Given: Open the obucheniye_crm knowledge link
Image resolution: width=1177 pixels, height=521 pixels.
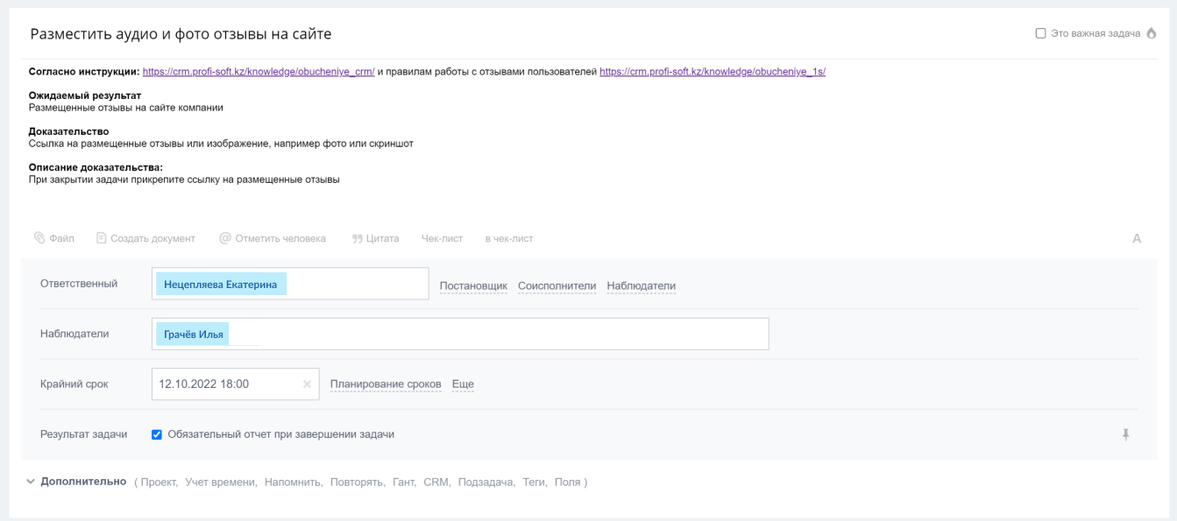Looking at the screenshot, I should coord(259,72).
